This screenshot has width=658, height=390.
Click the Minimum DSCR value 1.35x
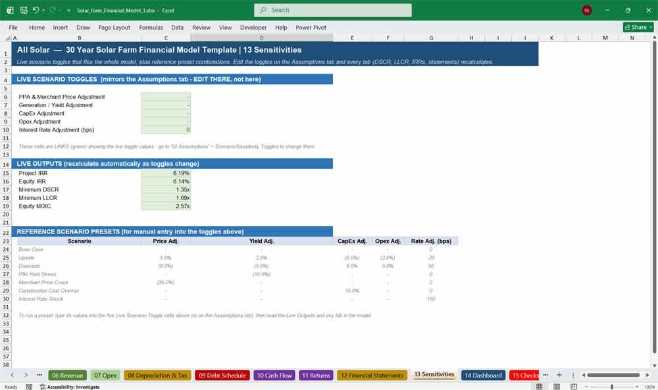coord(166,189)
